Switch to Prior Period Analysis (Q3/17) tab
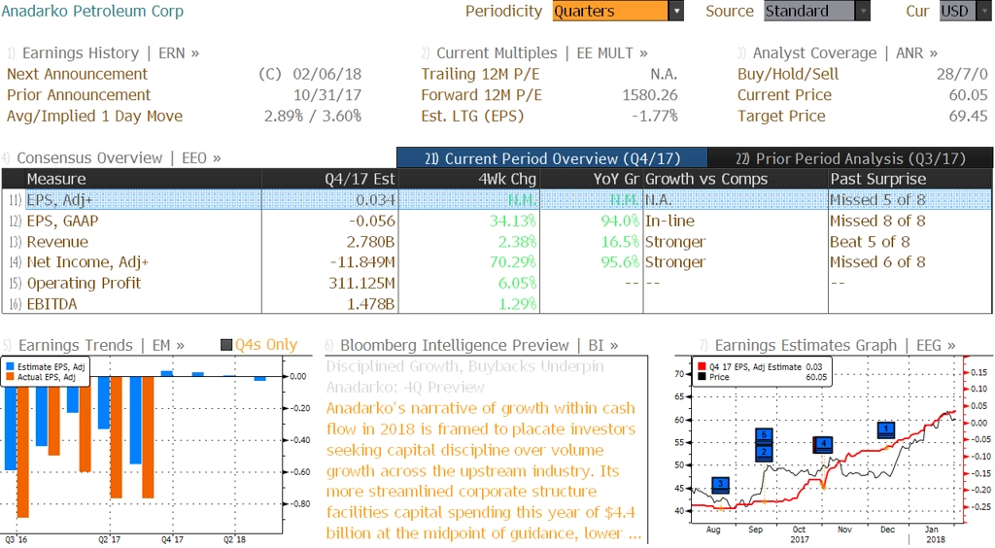This screenshot has height=548, width=995. pyautogui.click(x=850, y=158)
